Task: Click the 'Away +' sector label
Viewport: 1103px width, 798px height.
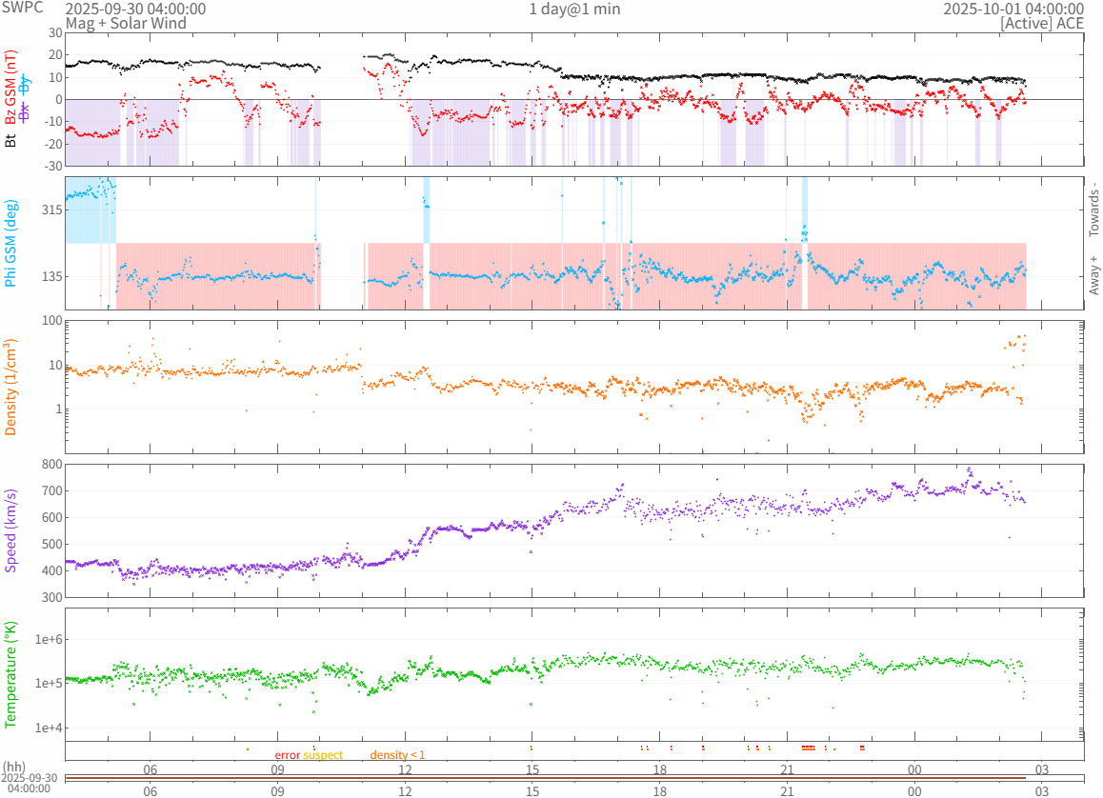Action: click(1093, 275)
